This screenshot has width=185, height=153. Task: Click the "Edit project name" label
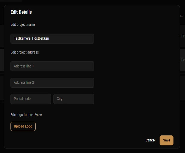point(23,24)
